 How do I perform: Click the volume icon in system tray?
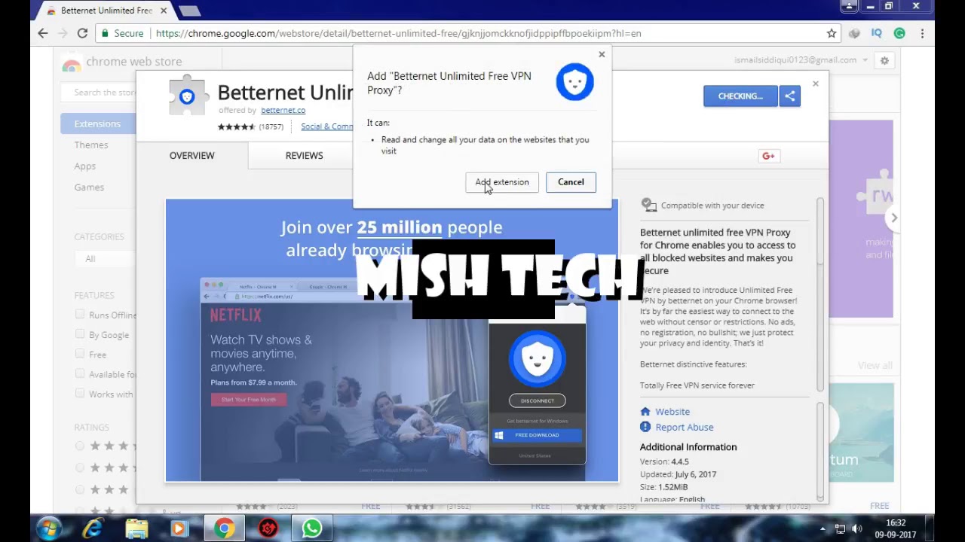tap(856, 529)
